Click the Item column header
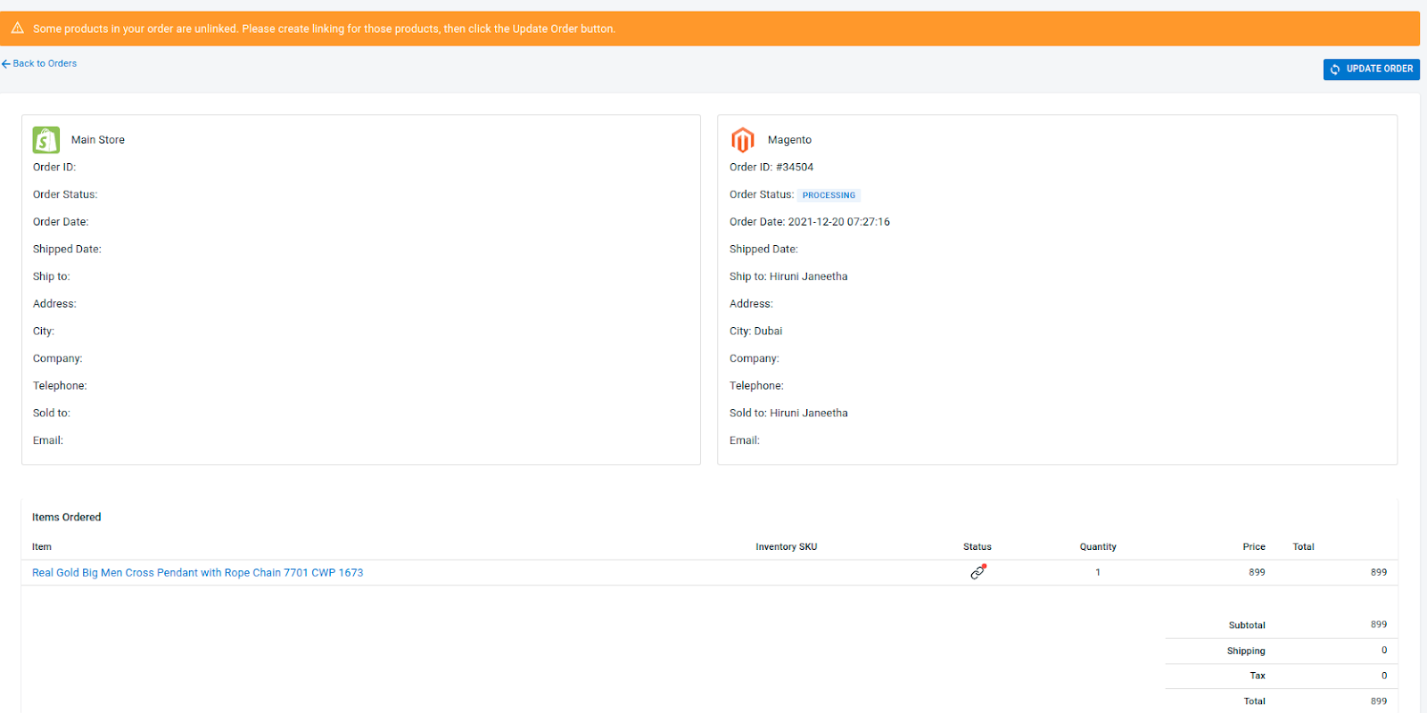The height and width of the screenshot is (713, 1427). [42, 547]
